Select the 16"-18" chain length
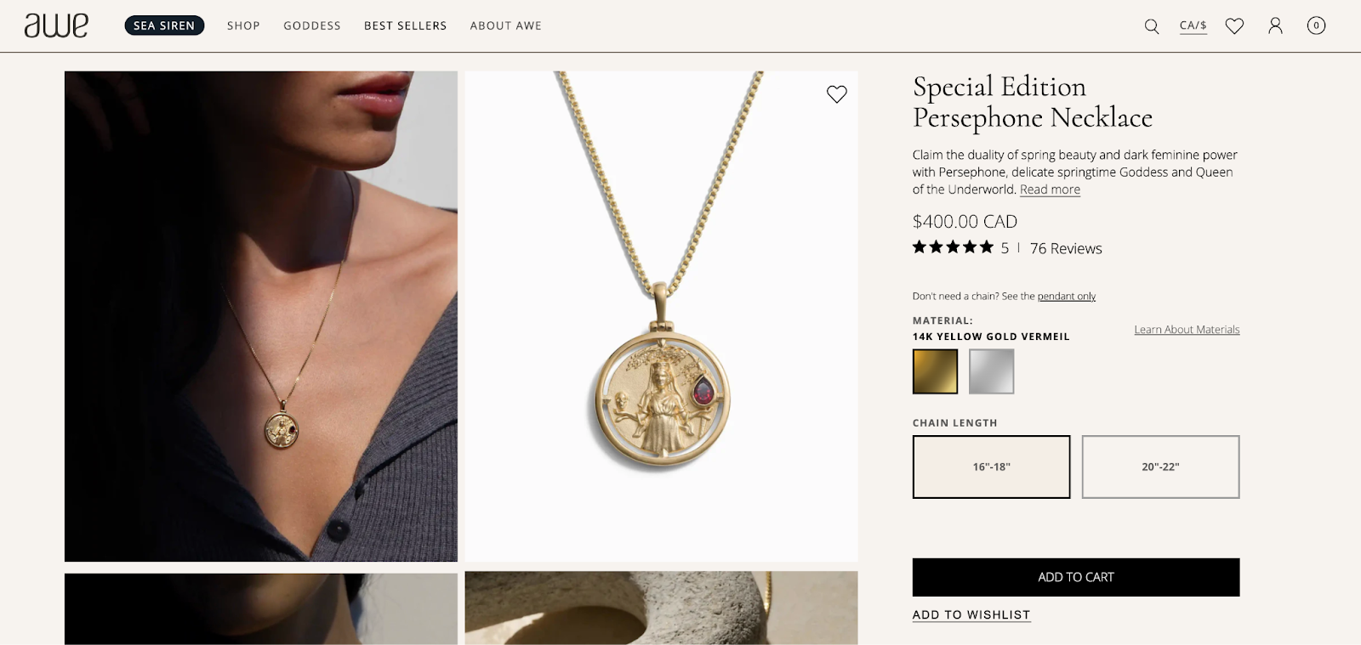This screenshot has height=645, width=1361. [x=991, y=467]
